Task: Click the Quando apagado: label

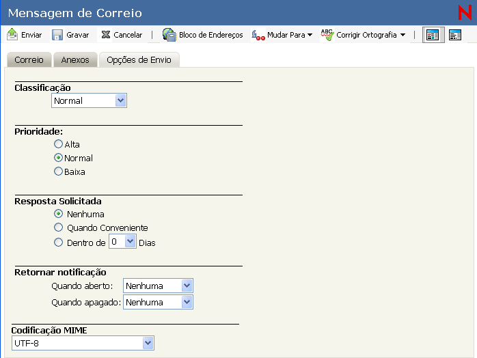Action: coord(86,303)
